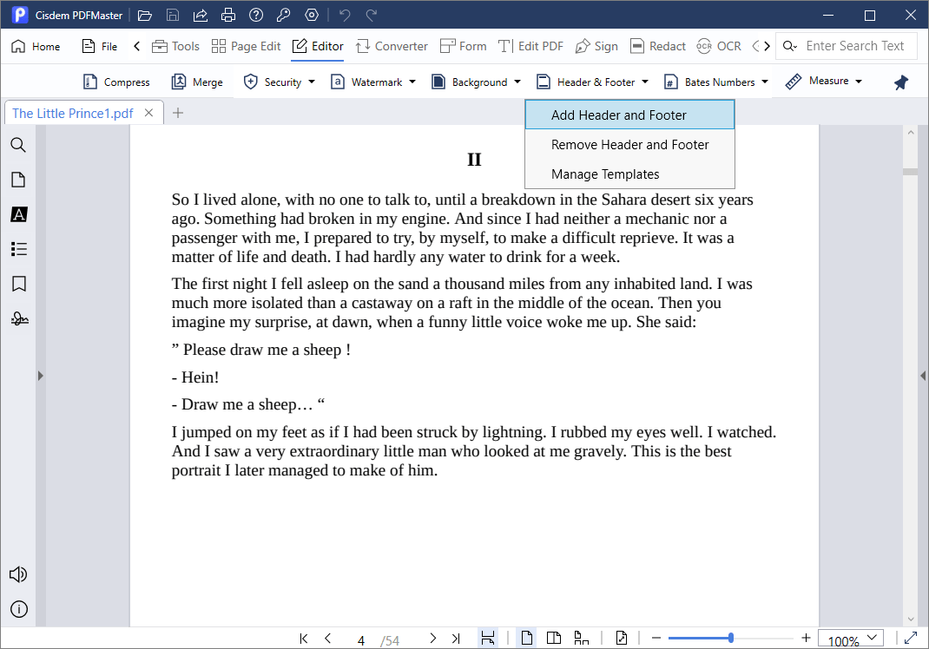This screenshot has height=649, width=929.
Task: Open the Help question mark icon
Action: [x=256, y=16]
